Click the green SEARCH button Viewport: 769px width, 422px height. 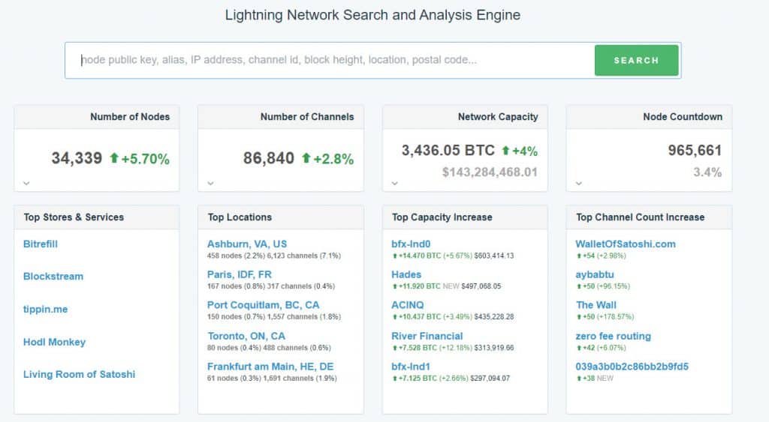636,61
